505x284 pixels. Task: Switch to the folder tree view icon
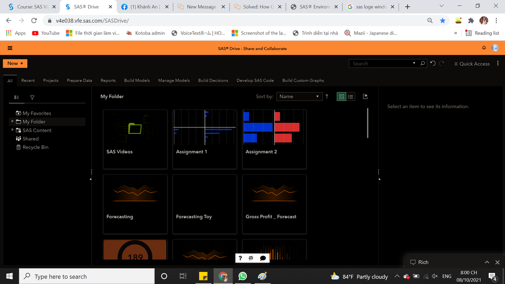coord(16,97)
